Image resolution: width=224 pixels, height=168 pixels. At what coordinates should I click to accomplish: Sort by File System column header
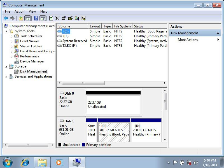(x=122, y=26)
